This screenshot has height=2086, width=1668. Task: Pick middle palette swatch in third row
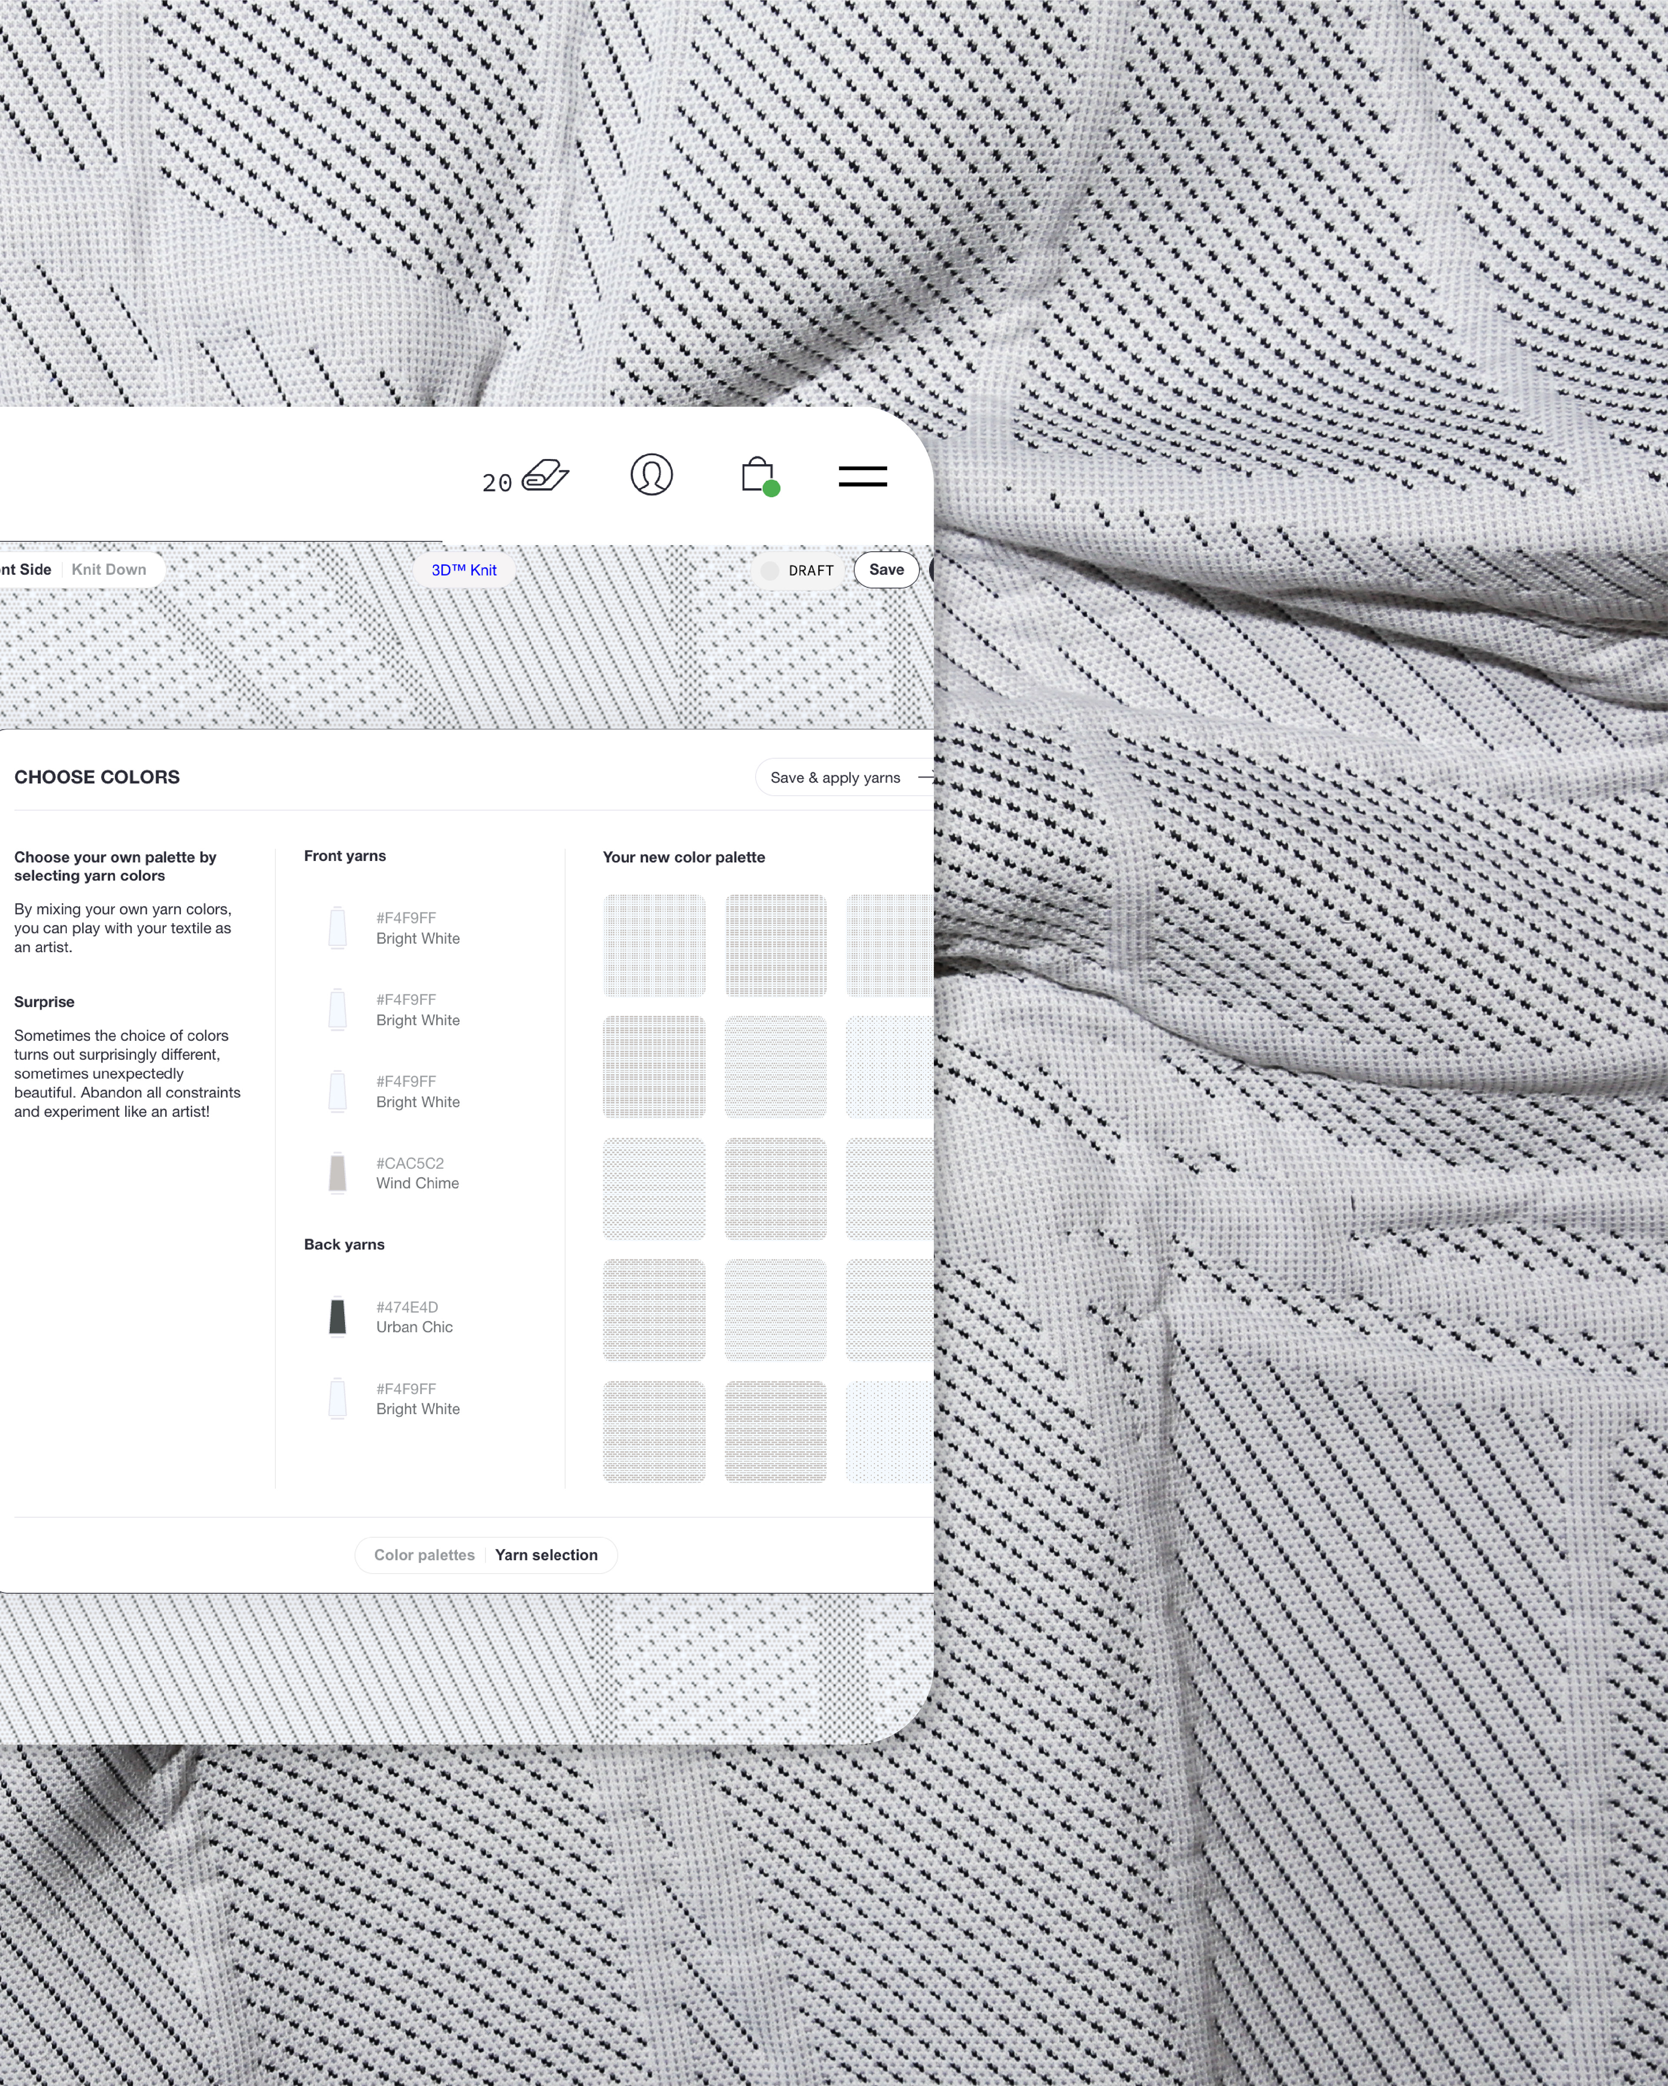point(775,1189)
